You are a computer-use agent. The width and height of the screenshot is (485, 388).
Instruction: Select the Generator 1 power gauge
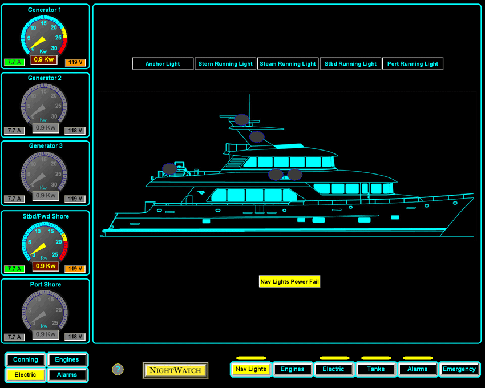[45, 34]
